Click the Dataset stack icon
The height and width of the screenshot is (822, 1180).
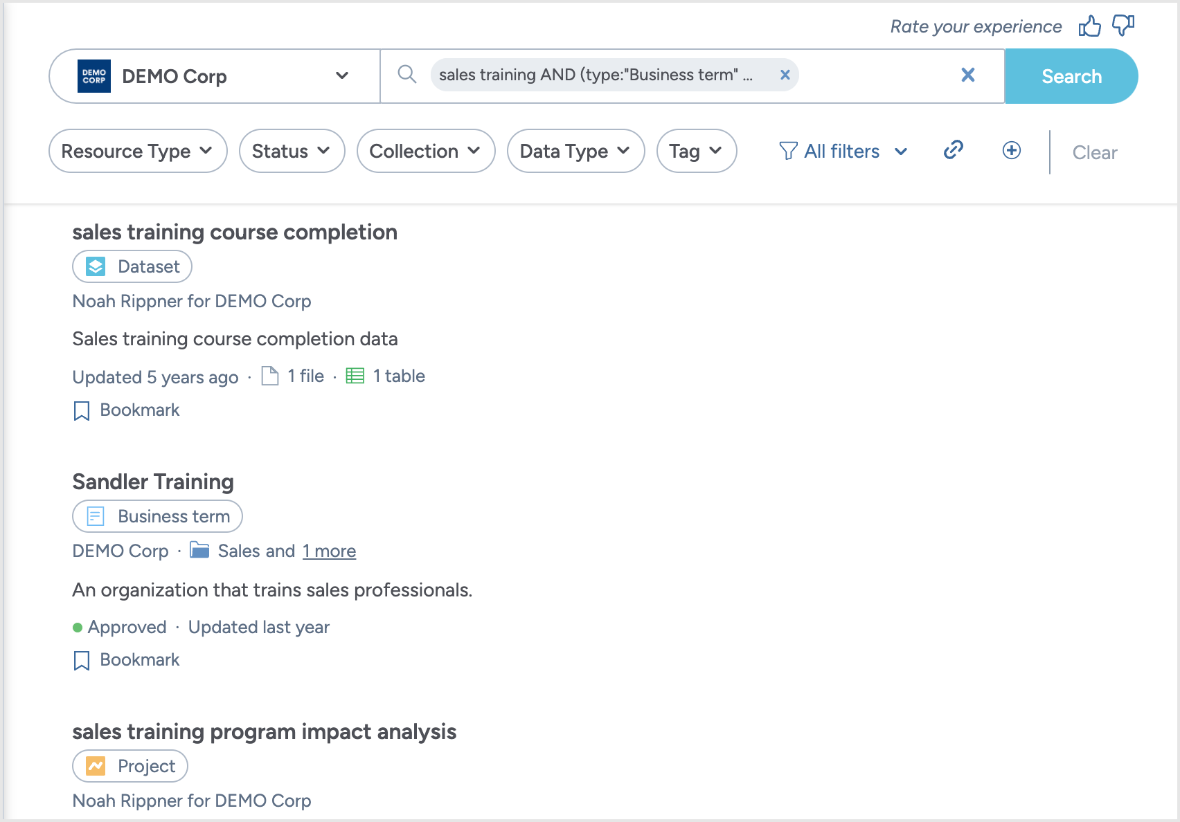click(96, 266)
